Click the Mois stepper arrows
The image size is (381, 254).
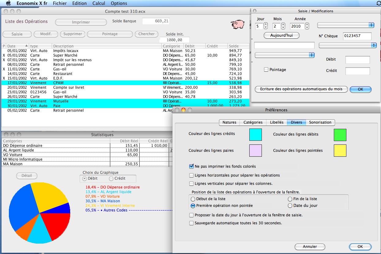(283, 26)
